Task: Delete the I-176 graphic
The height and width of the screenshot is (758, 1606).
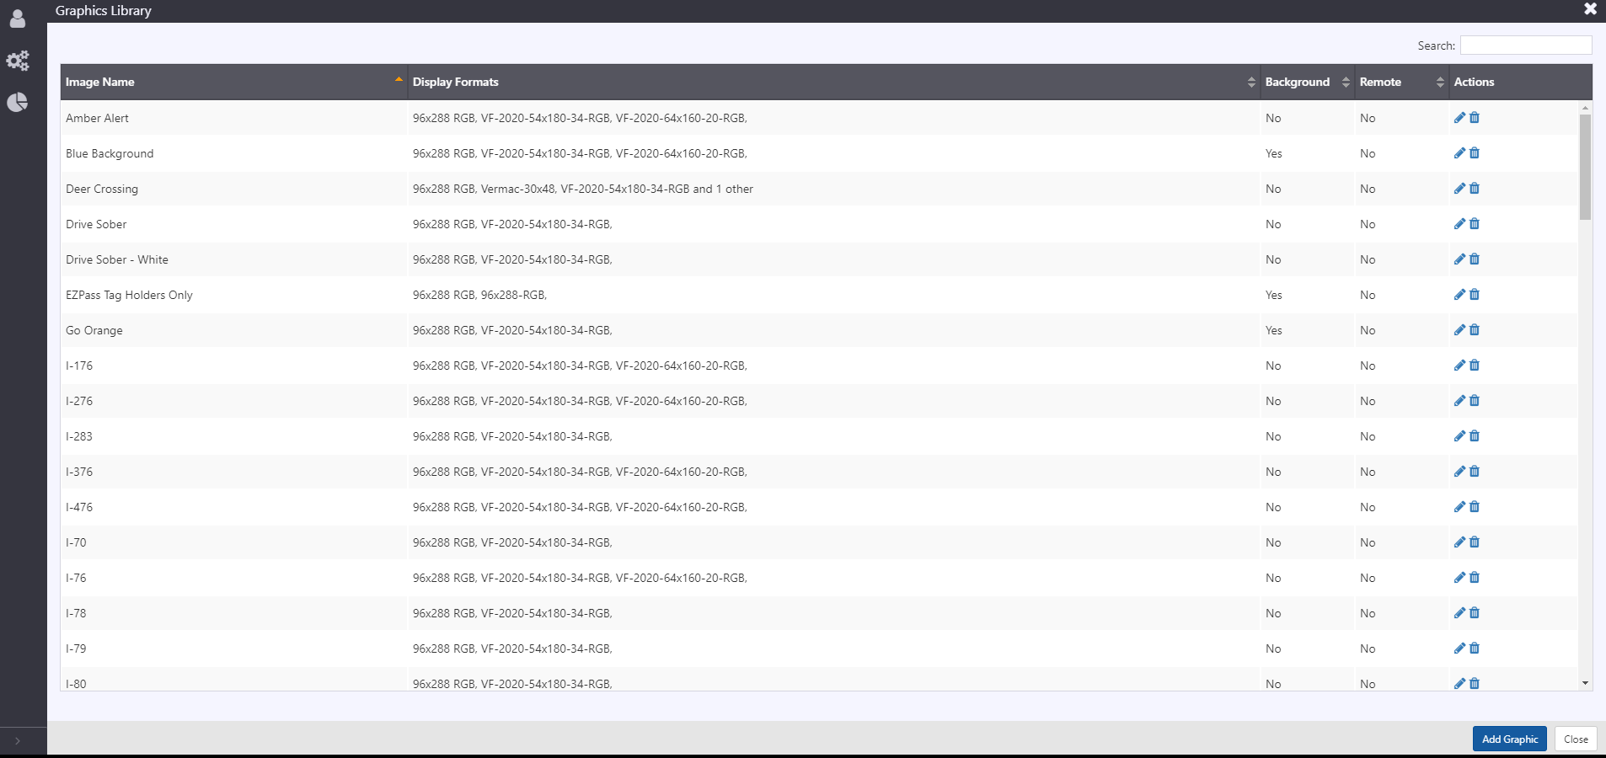Action: (1475, 366)
